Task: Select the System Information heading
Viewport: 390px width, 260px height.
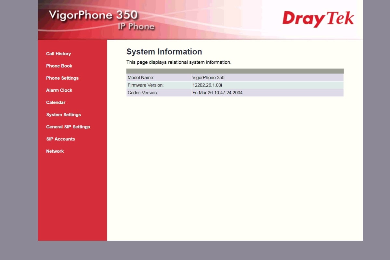Action: point(164,52)
